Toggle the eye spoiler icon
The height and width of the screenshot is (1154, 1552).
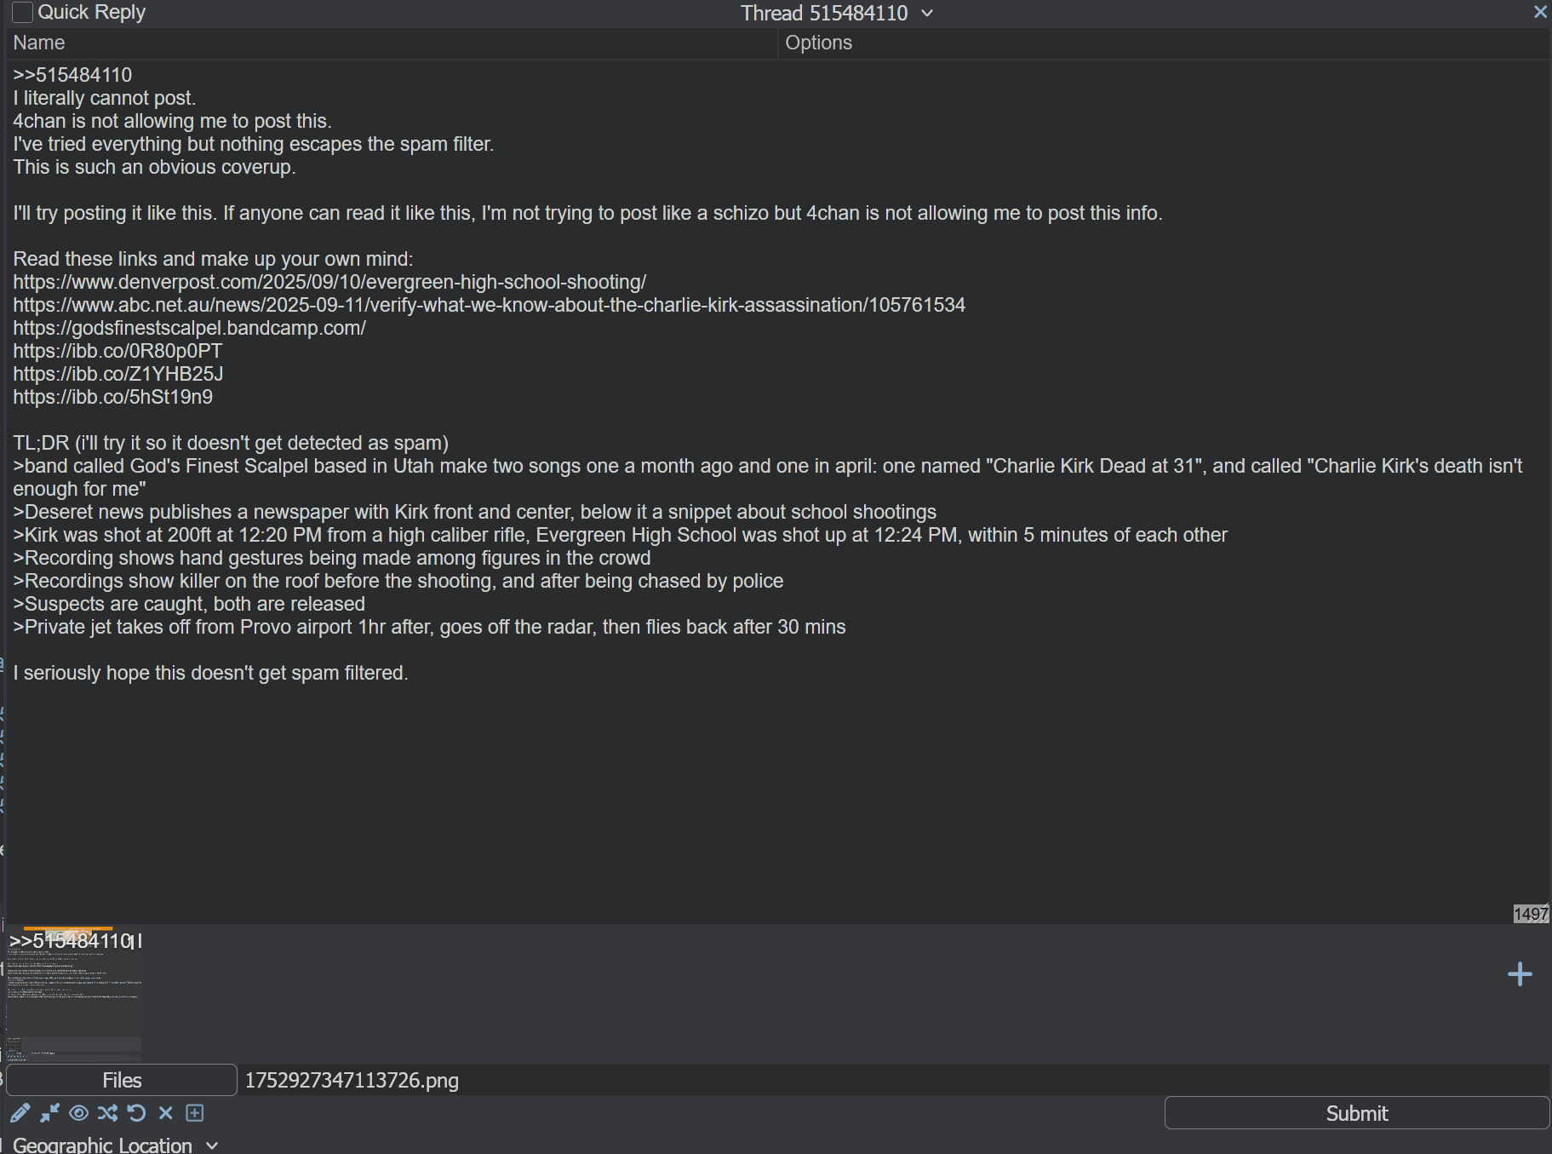[x=79, y=1113]
